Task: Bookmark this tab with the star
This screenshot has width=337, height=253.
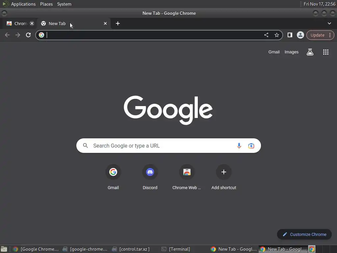Action: point(276,35)
